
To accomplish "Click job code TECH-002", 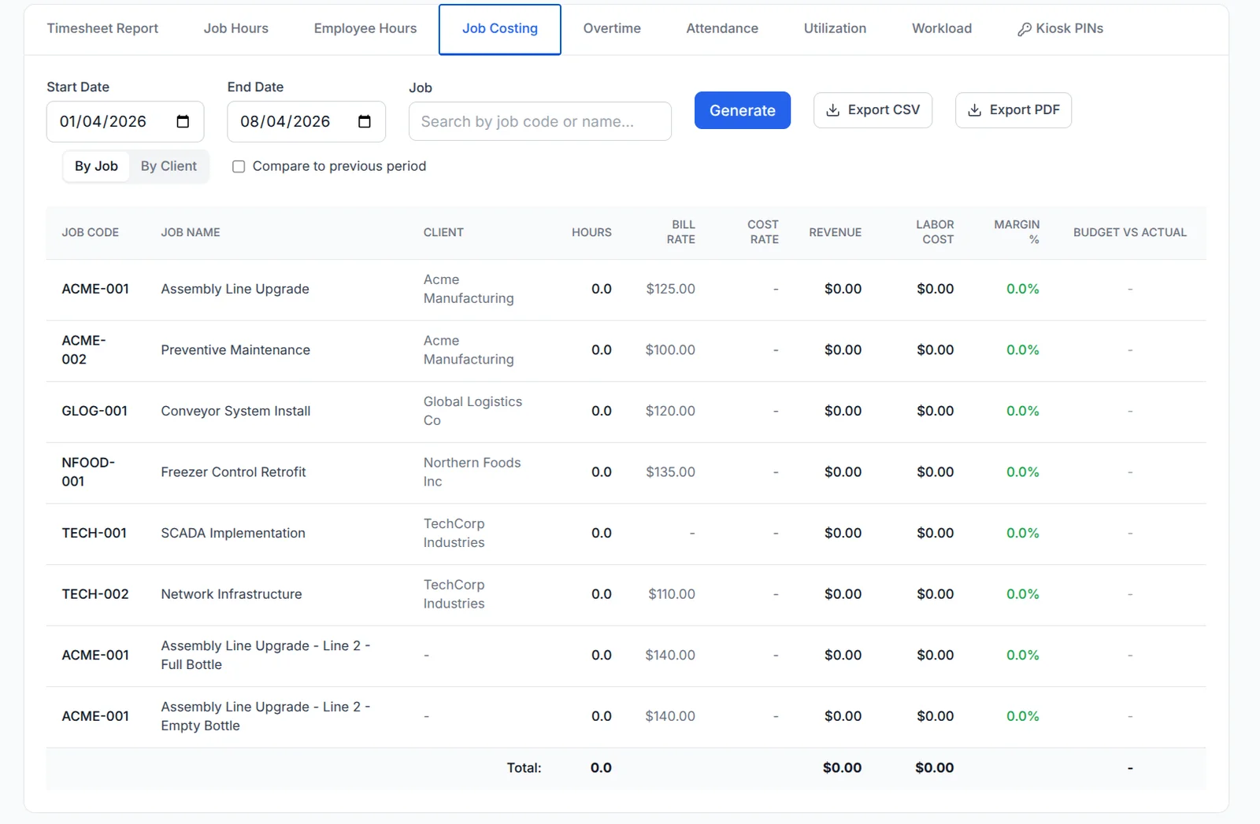I will pyautogui.click(x=95, y=594).
